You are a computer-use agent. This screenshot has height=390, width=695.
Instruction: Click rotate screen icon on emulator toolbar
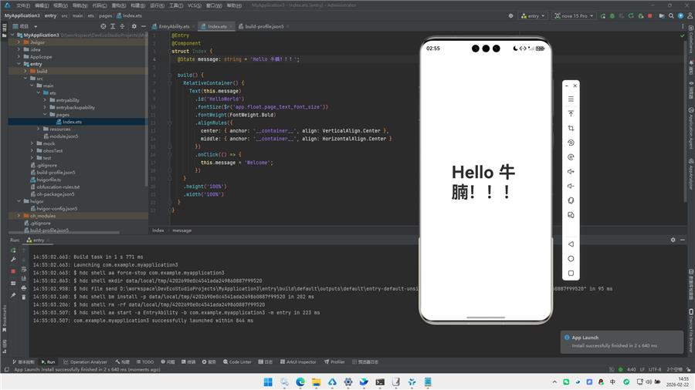click(x=571, y=143)
